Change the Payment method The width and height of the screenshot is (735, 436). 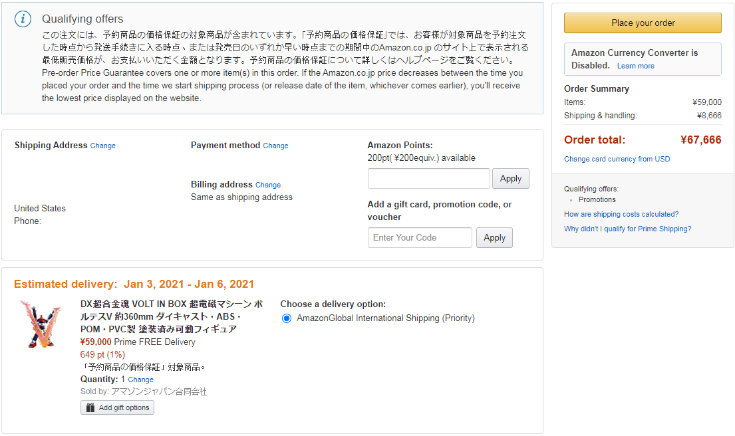[x=275, y=146]
